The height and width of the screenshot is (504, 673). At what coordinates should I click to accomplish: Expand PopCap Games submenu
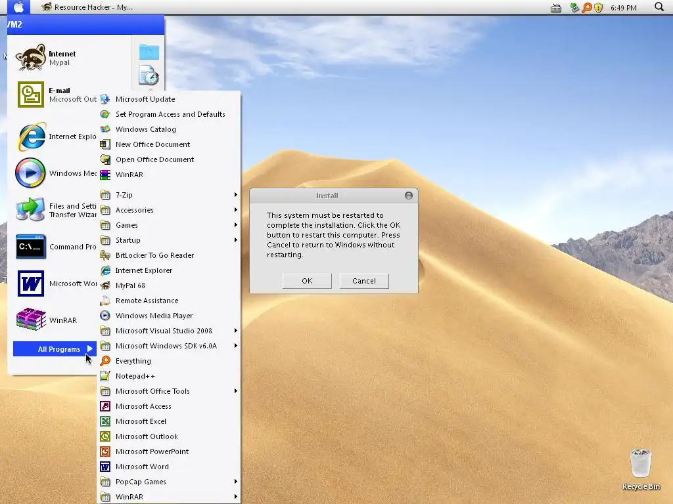click(169, 482)
